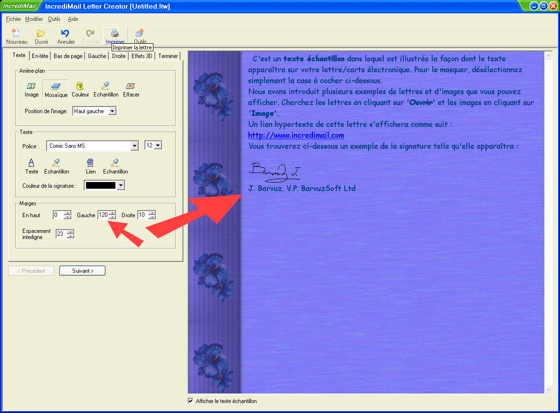This screenshot has height=413, width=560.
Task: Adjust the Espacement interligne spinner
Action: pos(70,234)
